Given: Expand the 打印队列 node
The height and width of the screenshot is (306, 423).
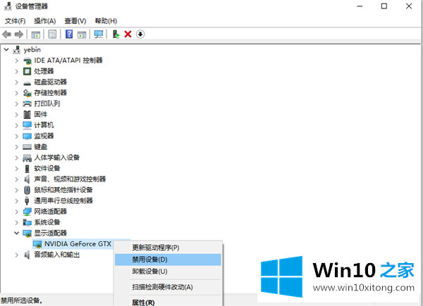Looking at the screenshot, I should pyautogui.click(x=17, y=103).
